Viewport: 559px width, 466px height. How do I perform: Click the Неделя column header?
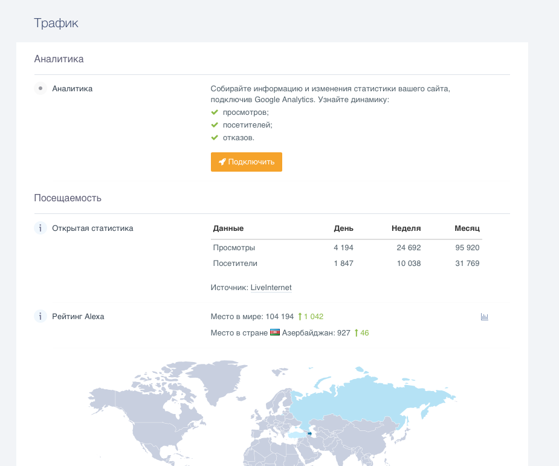tap(406, 228)
